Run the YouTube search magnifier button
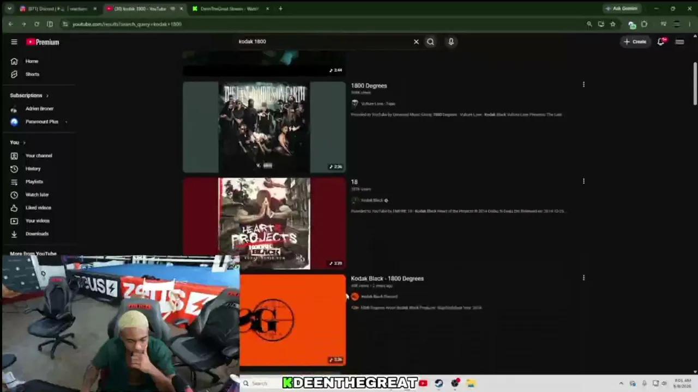 (431, 41)
